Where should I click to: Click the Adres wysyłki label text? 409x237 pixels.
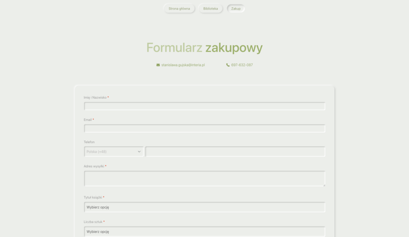(94, 166)
